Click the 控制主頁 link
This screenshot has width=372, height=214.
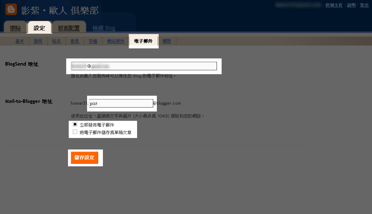pos(334,5)
